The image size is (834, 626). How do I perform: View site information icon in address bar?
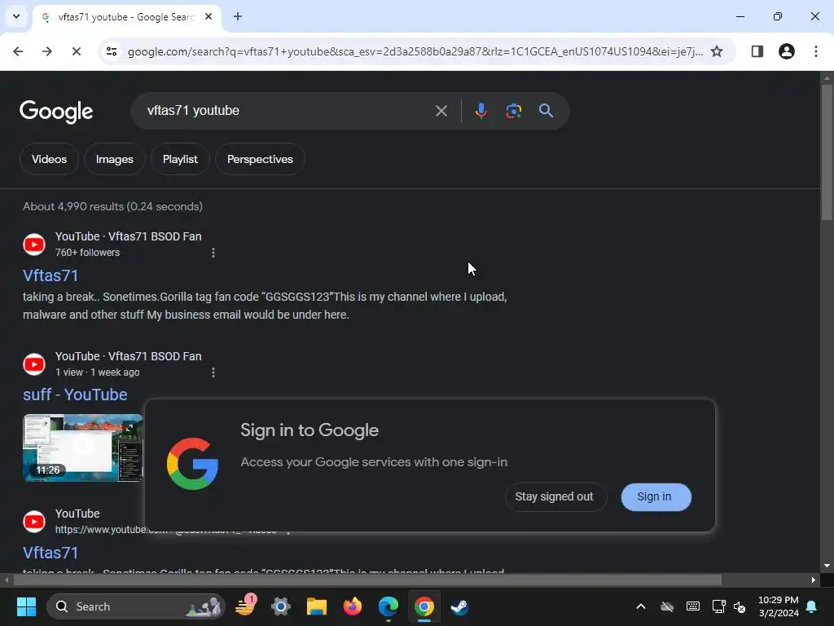point(112,51)
